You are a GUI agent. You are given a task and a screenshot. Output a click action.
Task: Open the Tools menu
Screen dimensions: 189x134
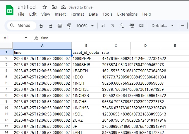point(107,14)
